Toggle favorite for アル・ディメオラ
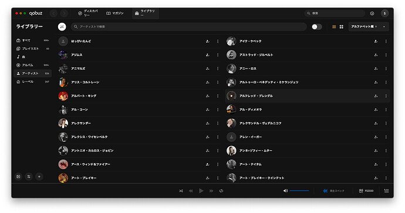The width and height of the screenshot is (405, 213). click(x=376, y=110)
